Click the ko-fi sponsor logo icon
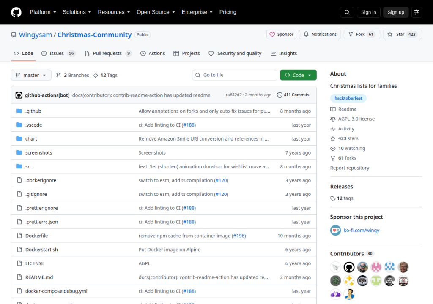The width and height of the screenshot is (433, 304). (335, 230)
